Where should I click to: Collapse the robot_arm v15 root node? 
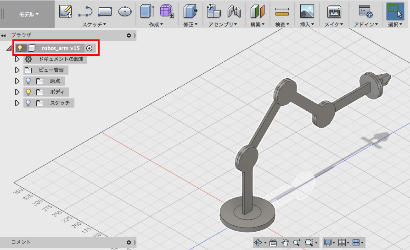(x=9, y=48)
